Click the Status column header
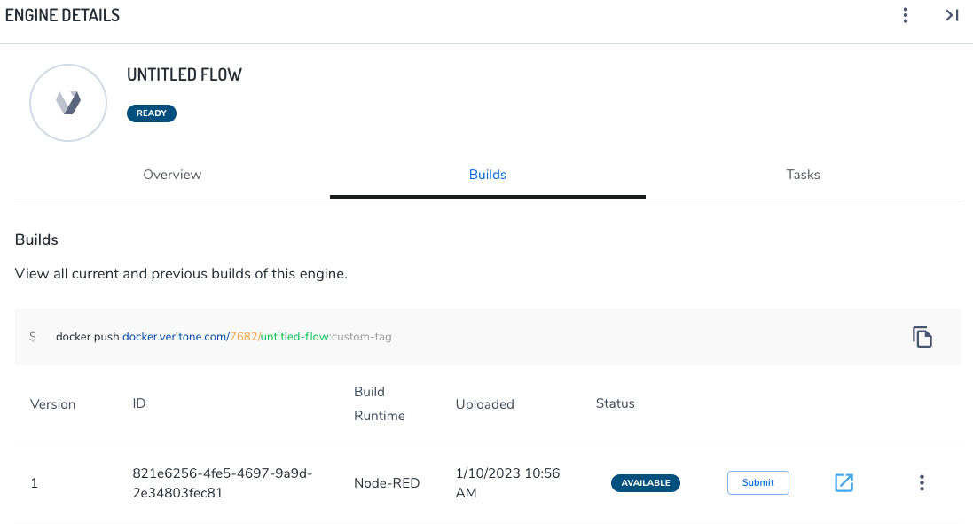This screenshot has width=973, height=524. [615, 403]
